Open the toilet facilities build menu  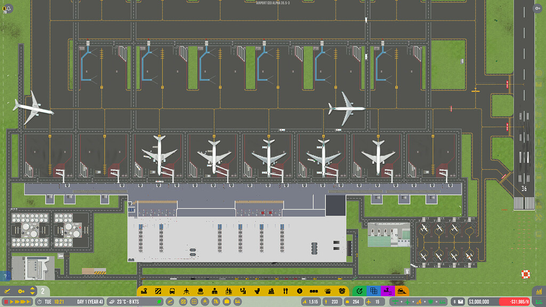(x=256, y=290)
